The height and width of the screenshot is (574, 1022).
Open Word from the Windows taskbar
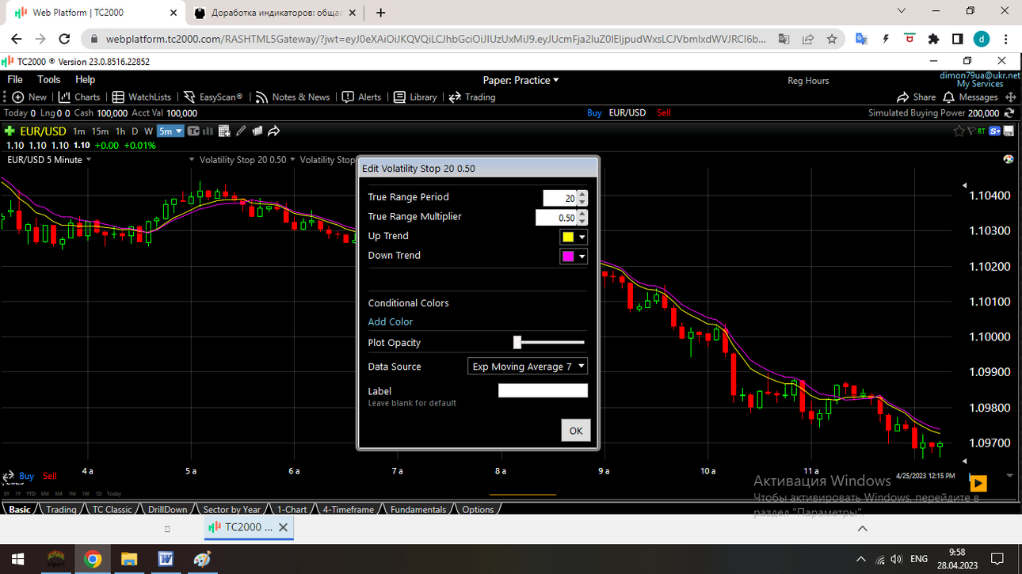(x=166, y=559)
